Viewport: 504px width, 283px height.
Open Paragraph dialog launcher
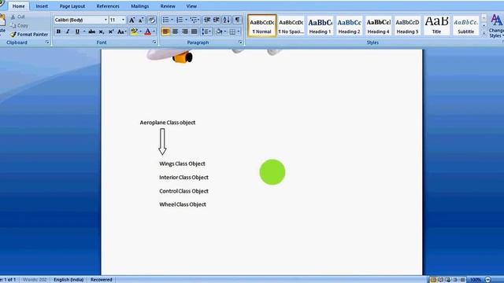point(240,42)
